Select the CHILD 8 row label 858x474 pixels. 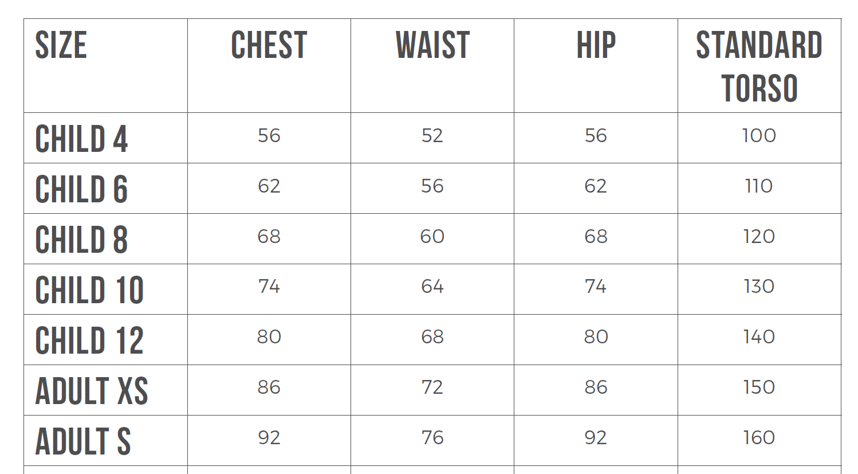pyautogui.click(x=81, y=240)
